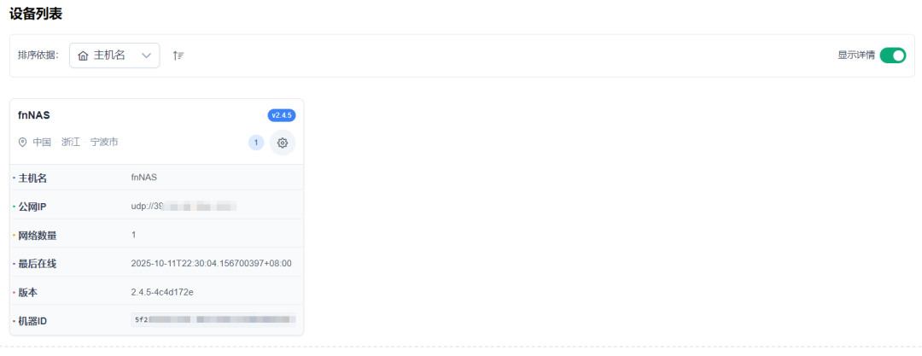Click the location pin icon

coord(23,143)
